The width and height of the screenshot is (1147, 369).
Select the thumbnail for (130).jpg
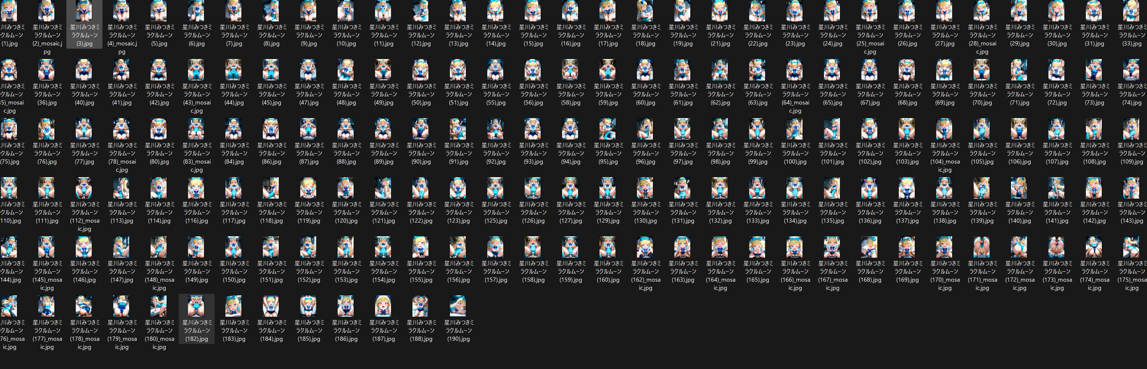[645, 188]
